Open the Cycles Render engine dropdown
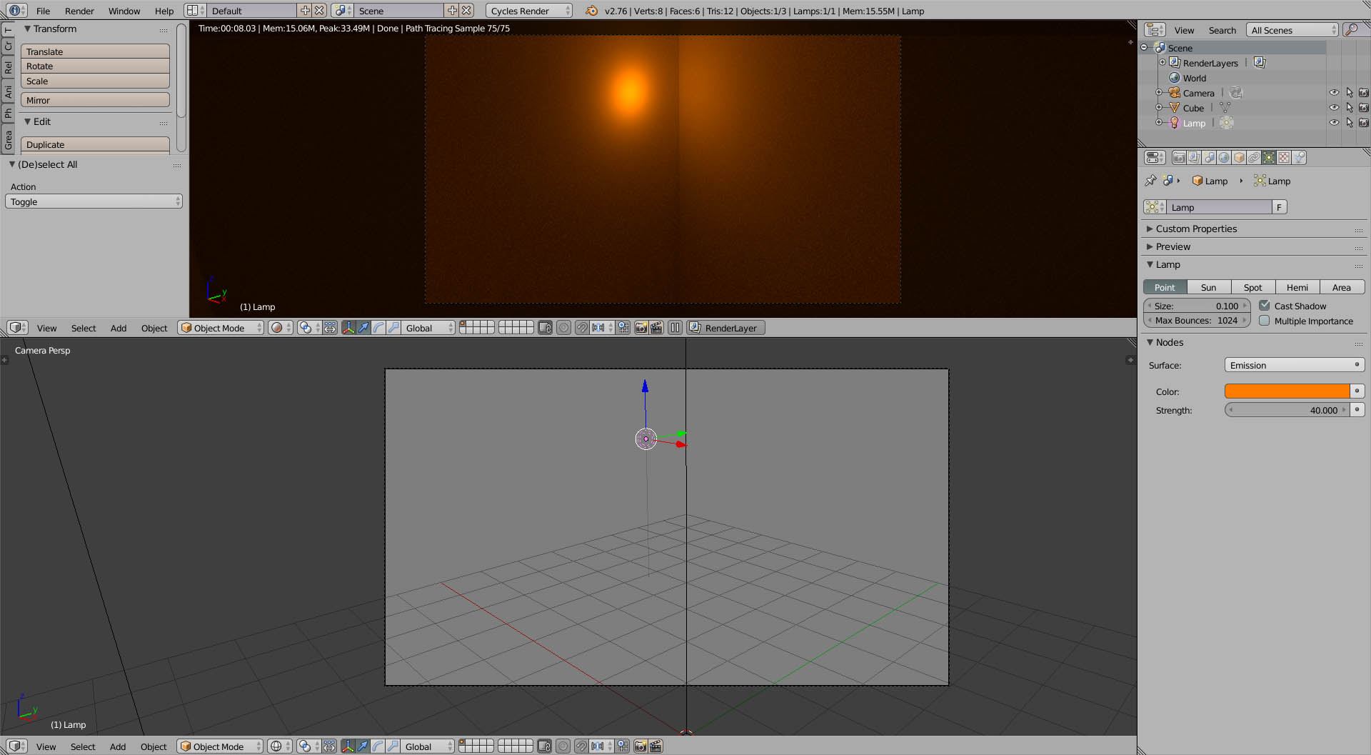Image resolution: width=1371 pixels, height=755 pixels. tap(529, 11)
